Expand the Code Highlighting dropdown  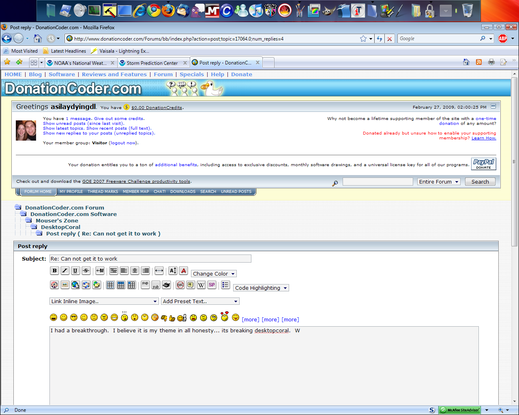tap(261, 288)
